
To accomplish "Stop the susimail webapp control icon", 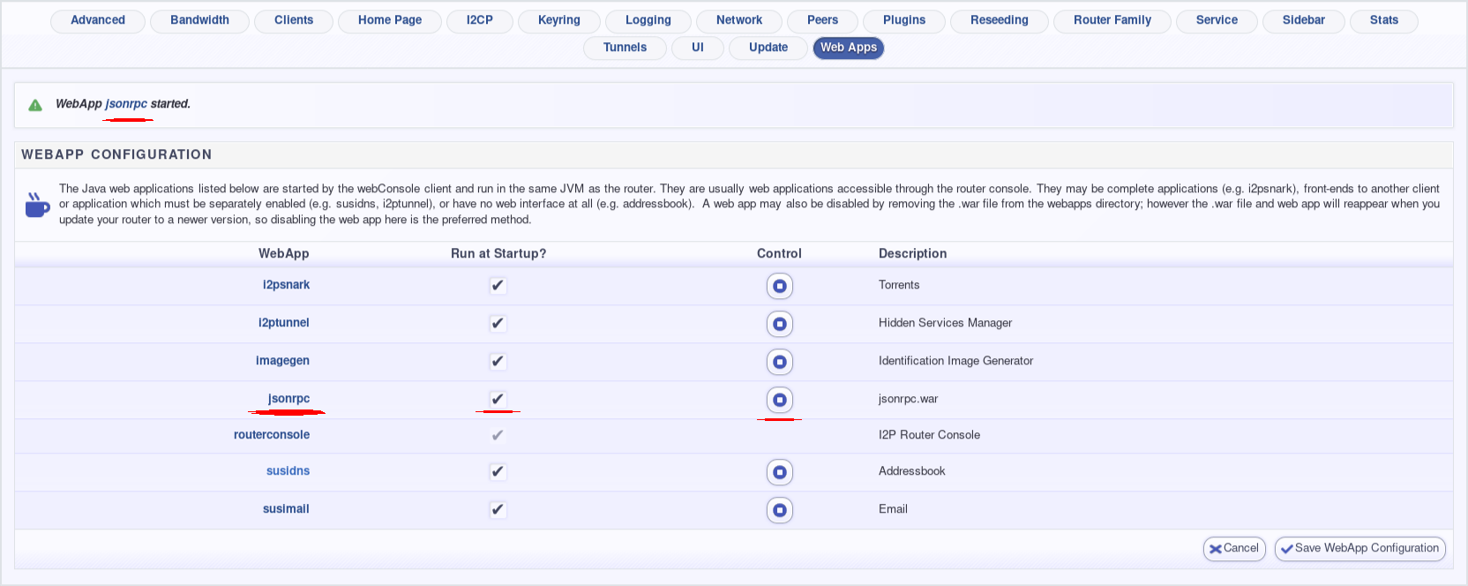I will point(780,510).
